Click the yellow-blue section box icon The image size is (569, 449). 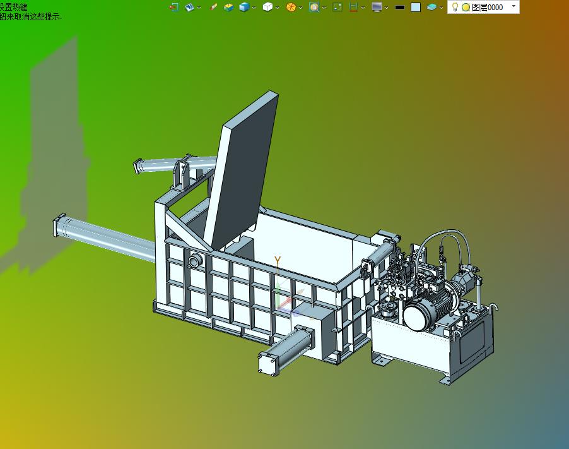(x=228, y=8)
